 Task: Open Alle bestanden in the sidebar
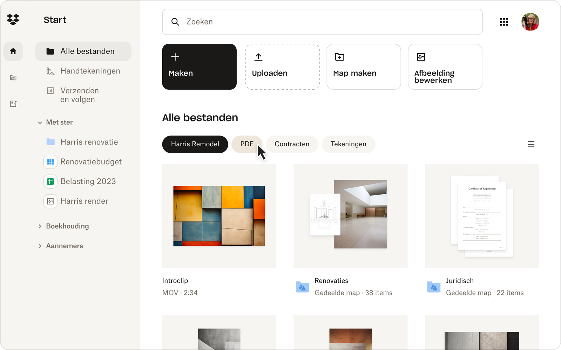pos(83,51)
